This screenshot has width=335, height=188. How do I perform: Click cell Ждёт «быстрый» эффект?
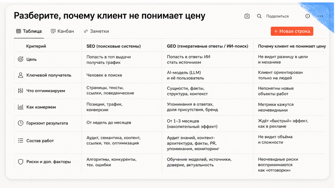click(283, 124)
